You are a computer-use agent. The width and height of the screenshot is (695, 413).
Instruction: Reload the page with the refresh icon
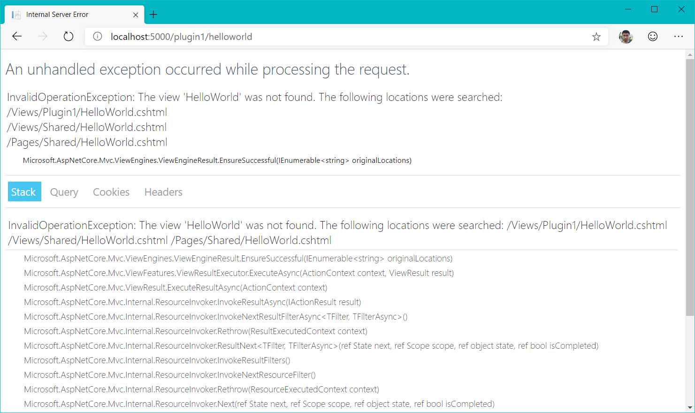coord(69,37)
